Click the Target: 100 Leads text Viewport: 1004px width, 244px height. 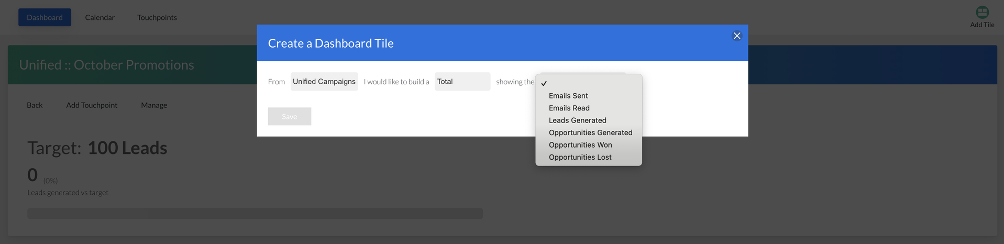tap(97, 148)
